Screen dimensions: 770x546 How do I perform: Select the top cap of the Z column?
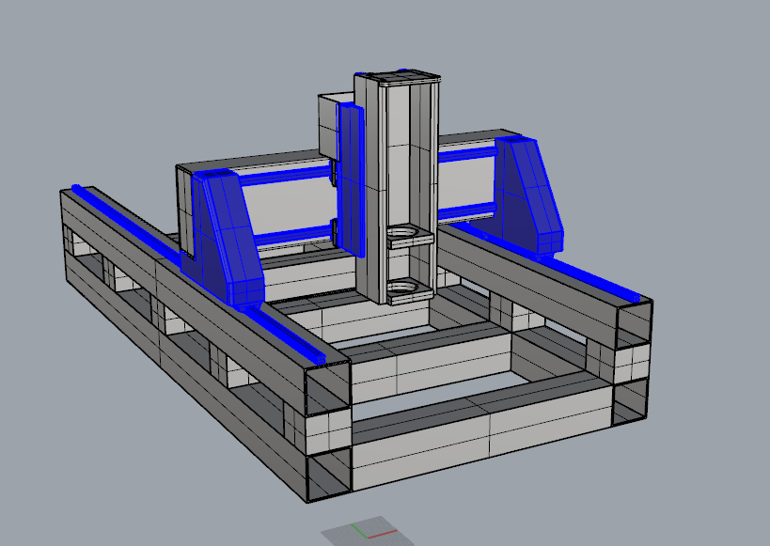click(396, 76)
